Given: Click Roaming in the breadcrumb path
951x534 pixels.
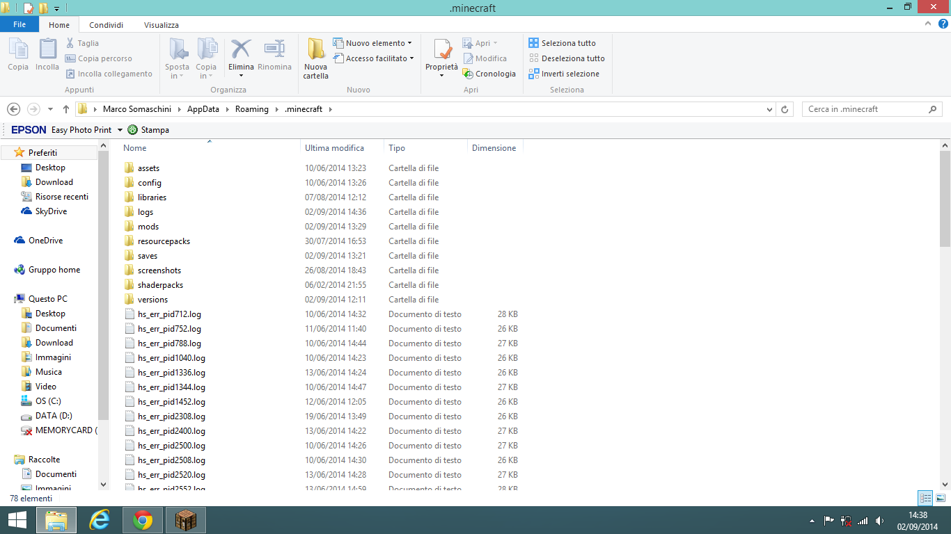Looking at the screenshot, I should (251, 109).
